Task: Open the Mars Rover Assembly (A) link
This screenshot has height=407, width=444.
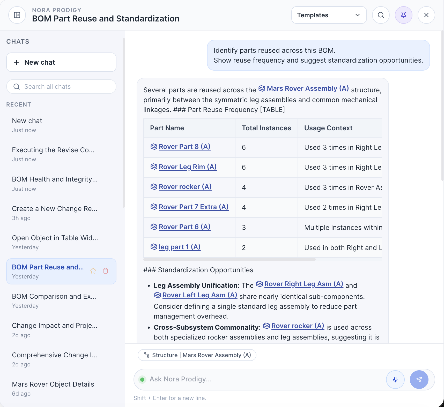Action: [x=308, y=88]
